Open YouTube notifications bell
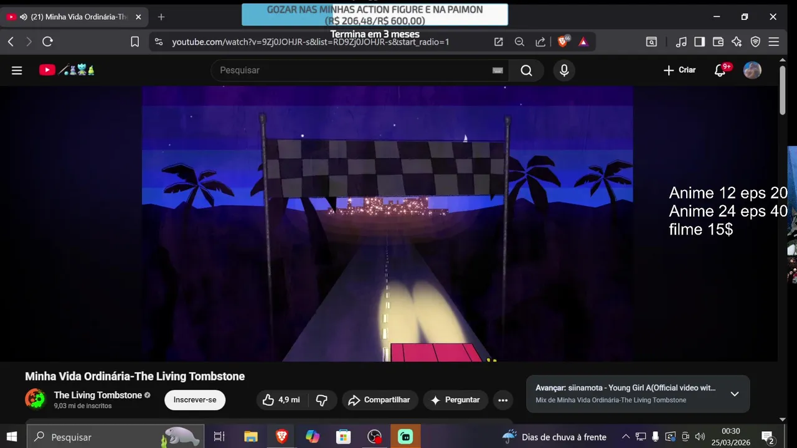797x448 pixels. pos(720,70)
